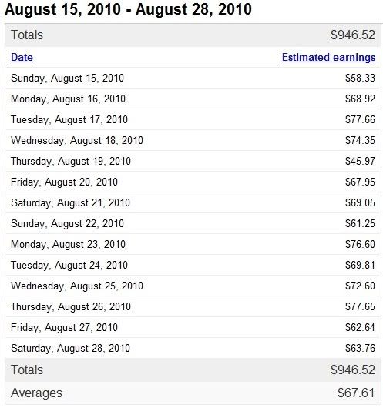Click the Averages value $67.61
The width and height of the screenshot is (383, 408).
point(356,393)
